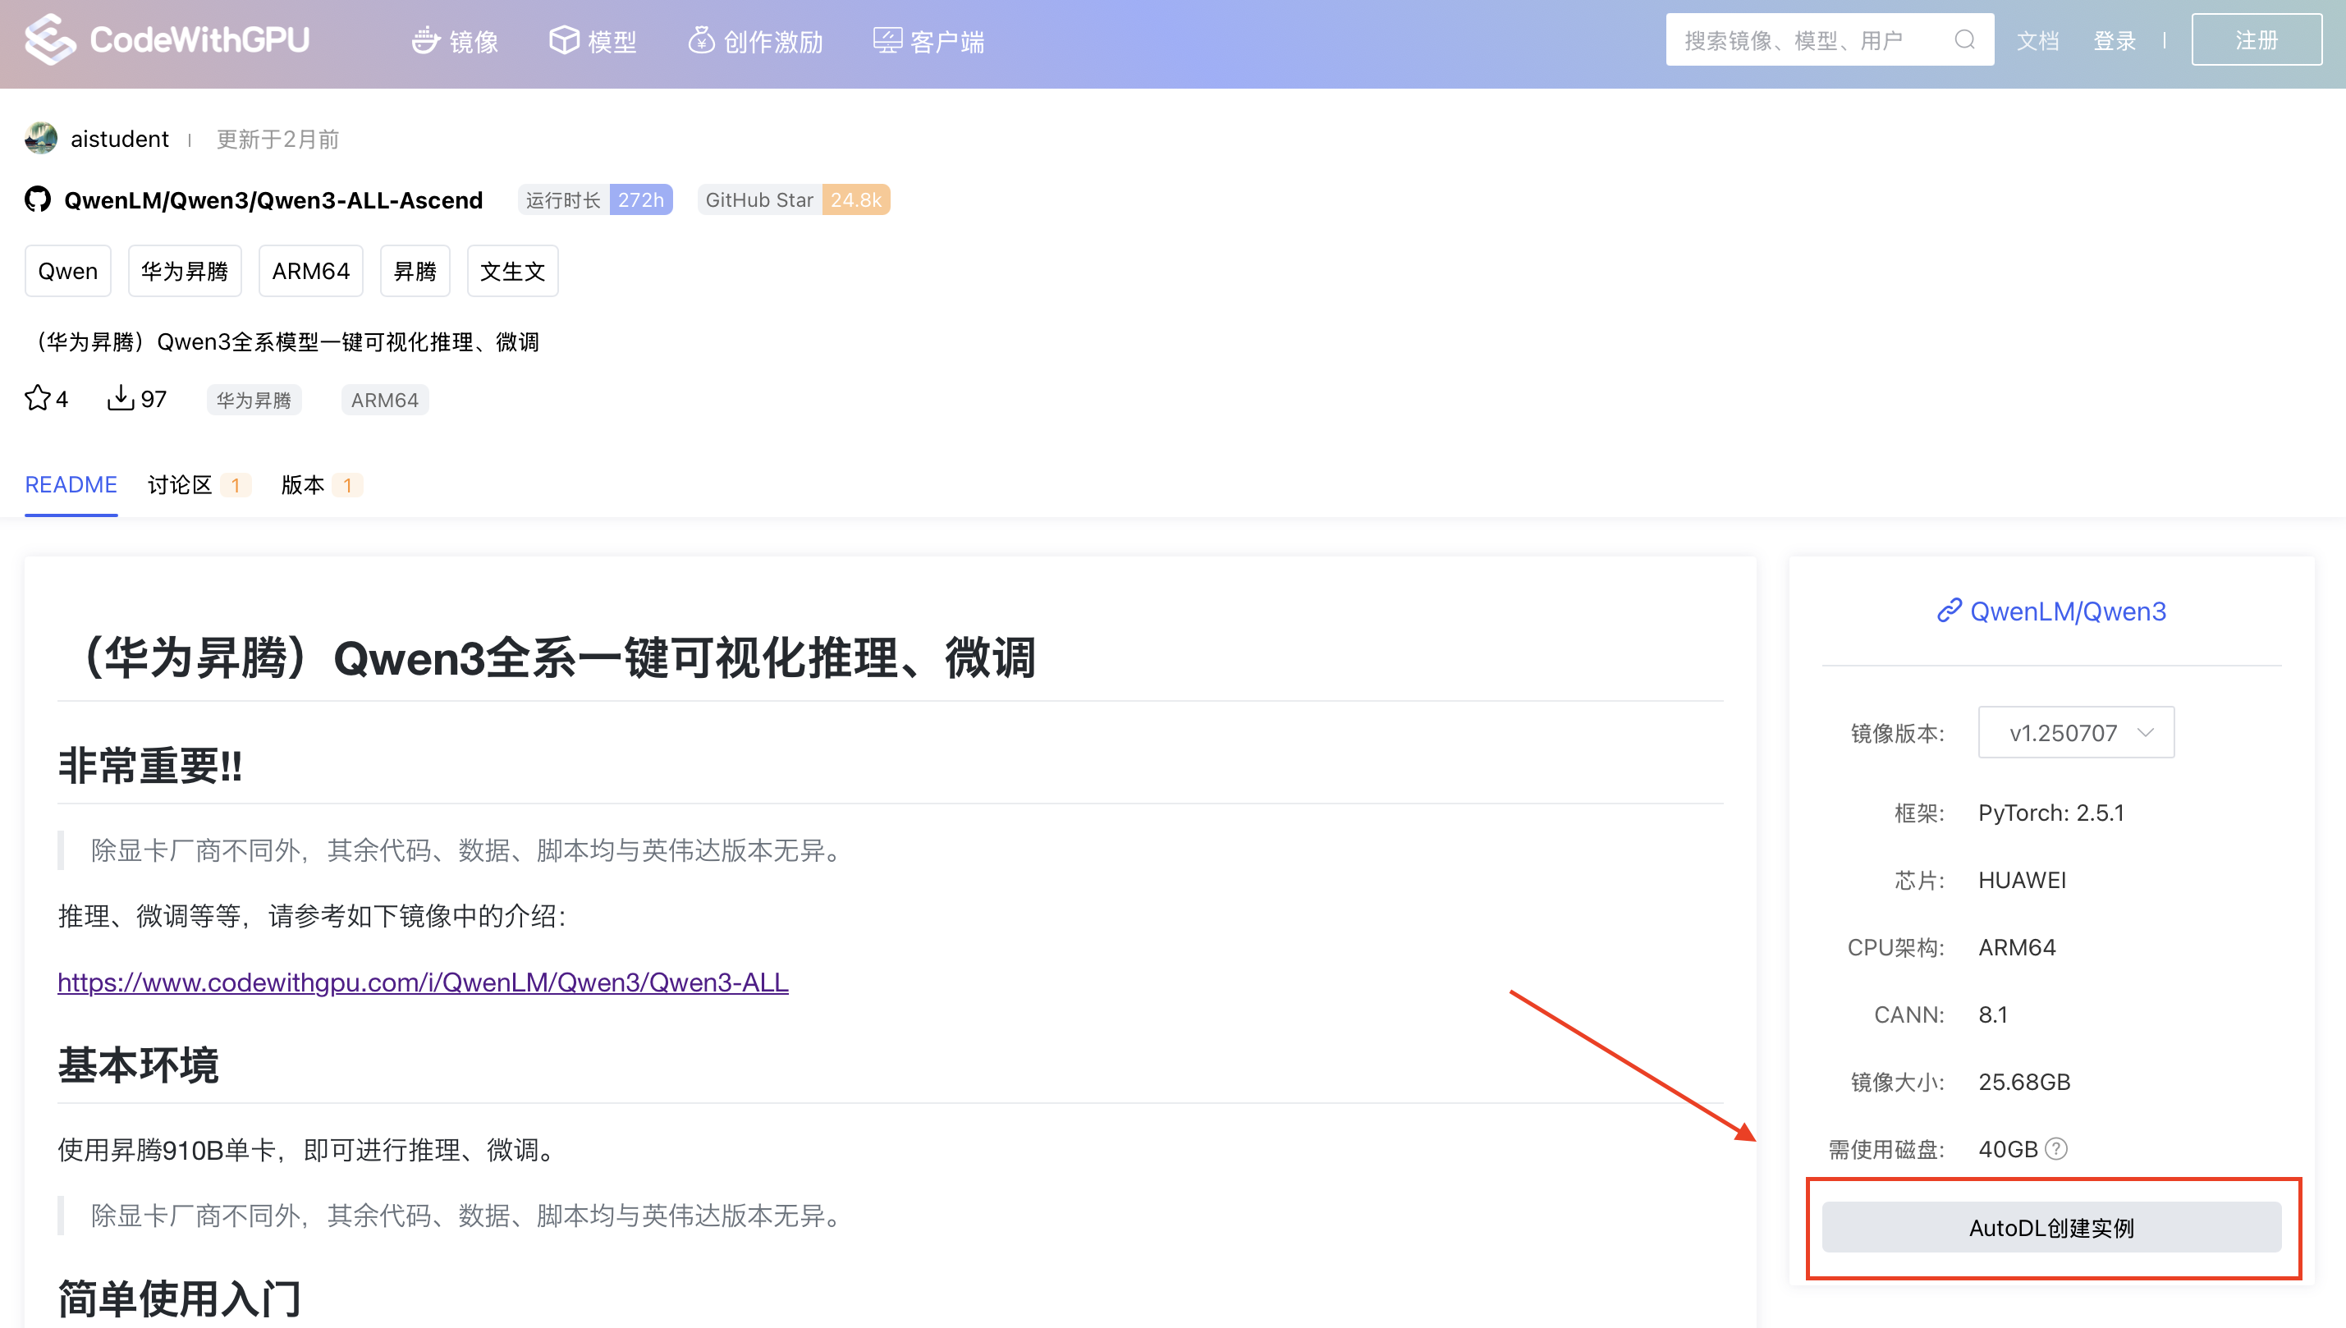Open the 客户端 nav item

point(929,41)
